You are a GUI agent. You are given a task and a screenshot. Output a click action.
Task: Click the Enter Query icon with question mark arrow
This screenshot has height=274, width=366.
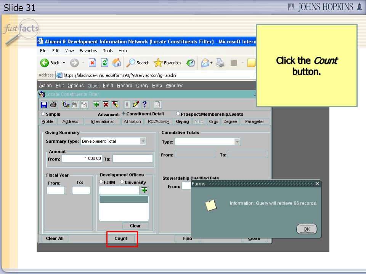66,105
